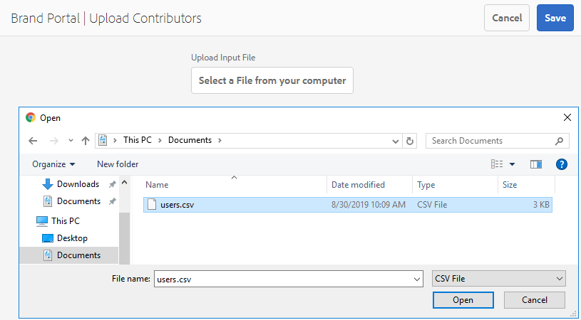Select Desktop in navigation tree
Screen dimensions: 581x320
72,238
